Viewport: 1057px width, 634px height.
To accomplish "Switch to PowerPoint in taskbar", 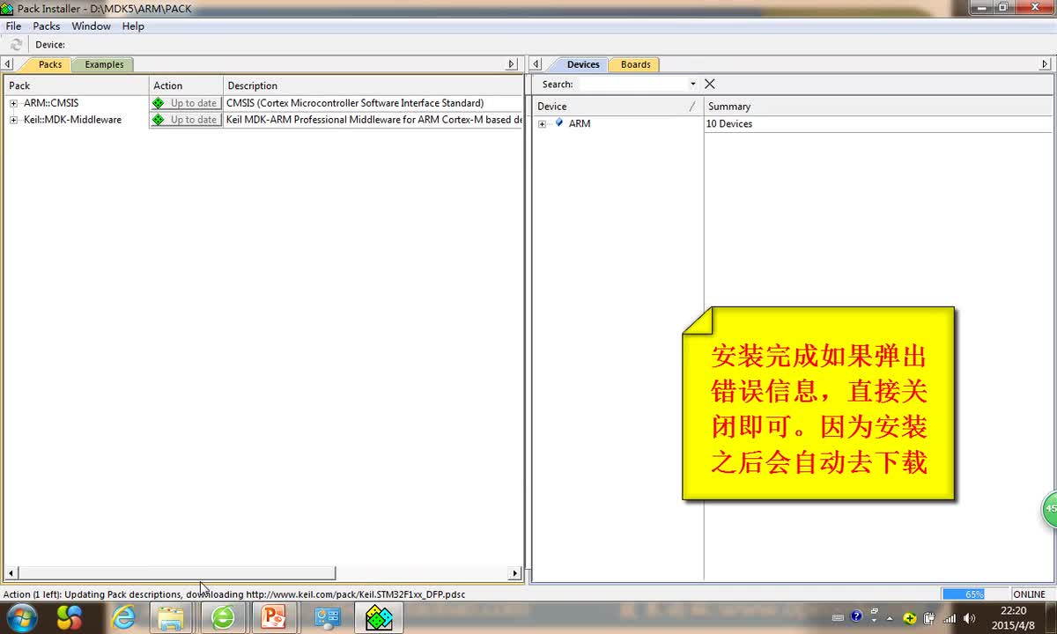I will point(274,618).
